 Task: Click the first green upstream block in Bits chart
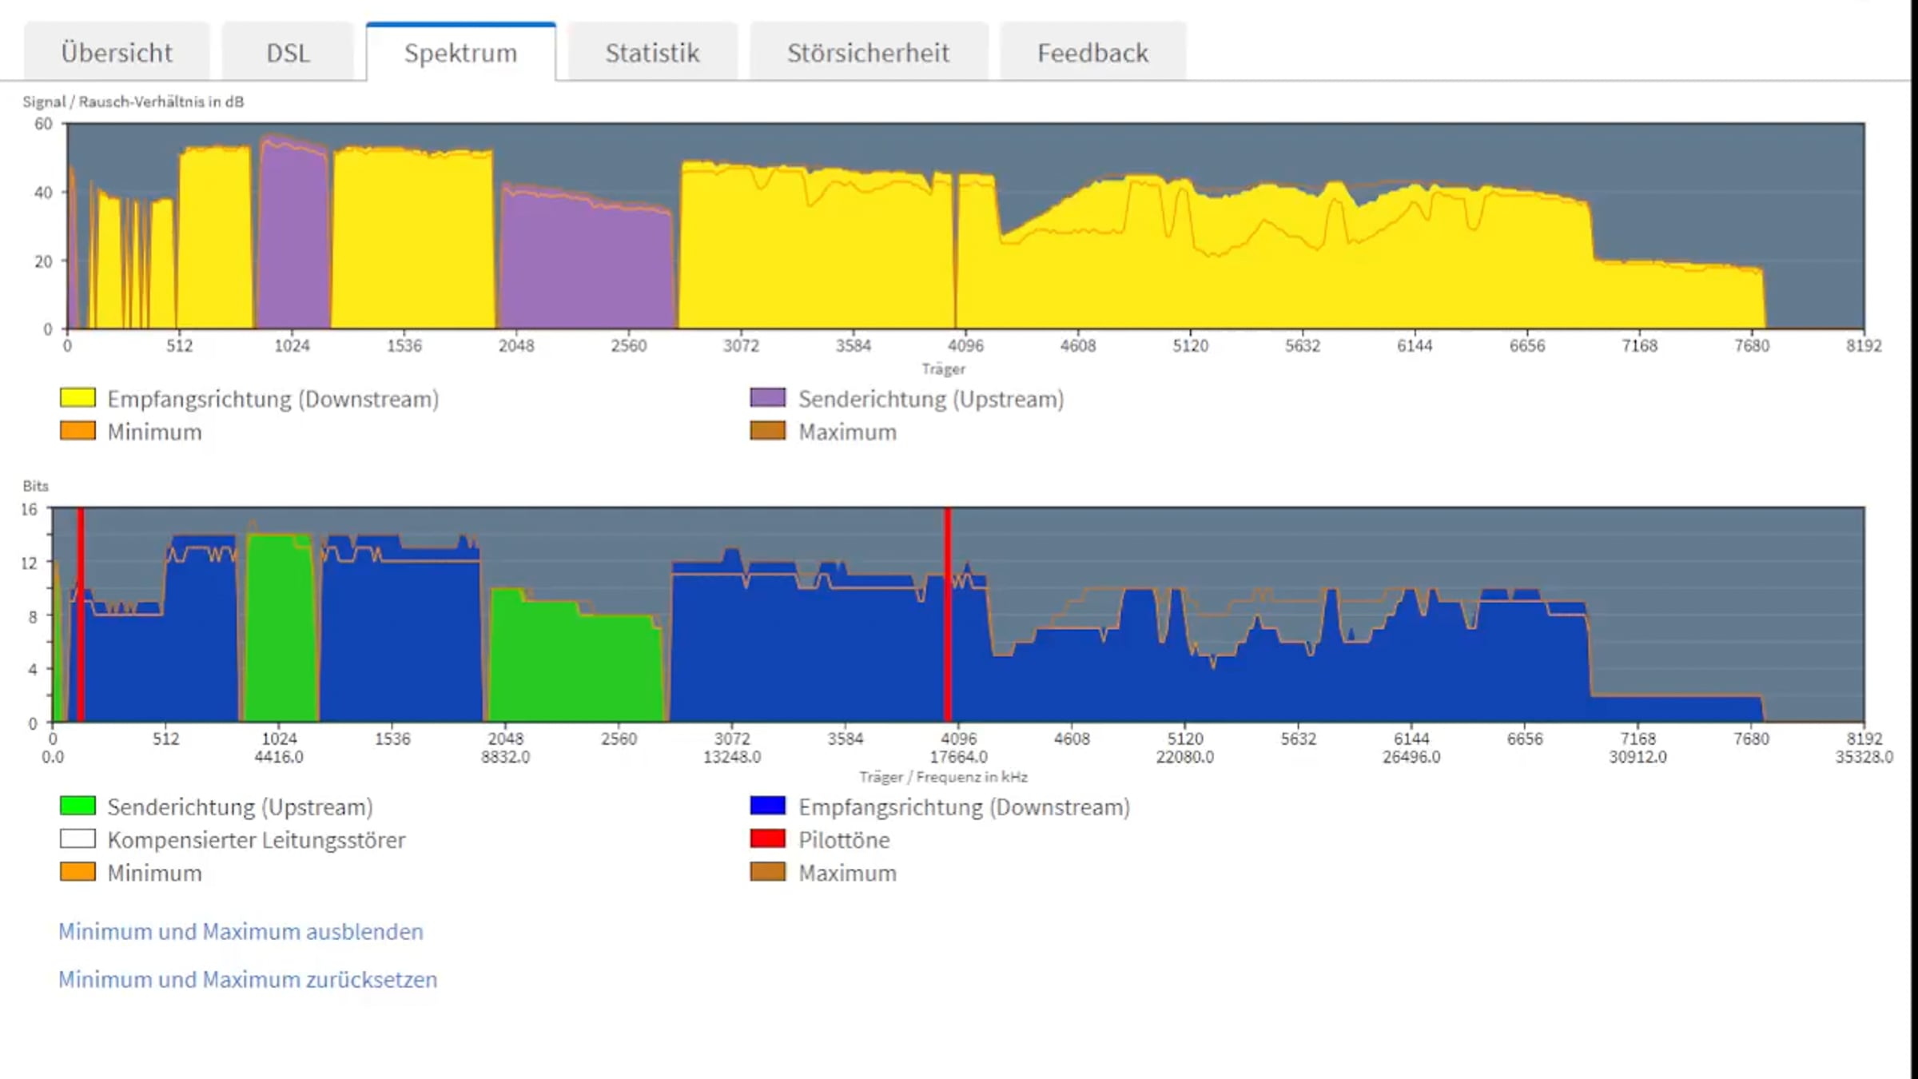coord(281,628)
